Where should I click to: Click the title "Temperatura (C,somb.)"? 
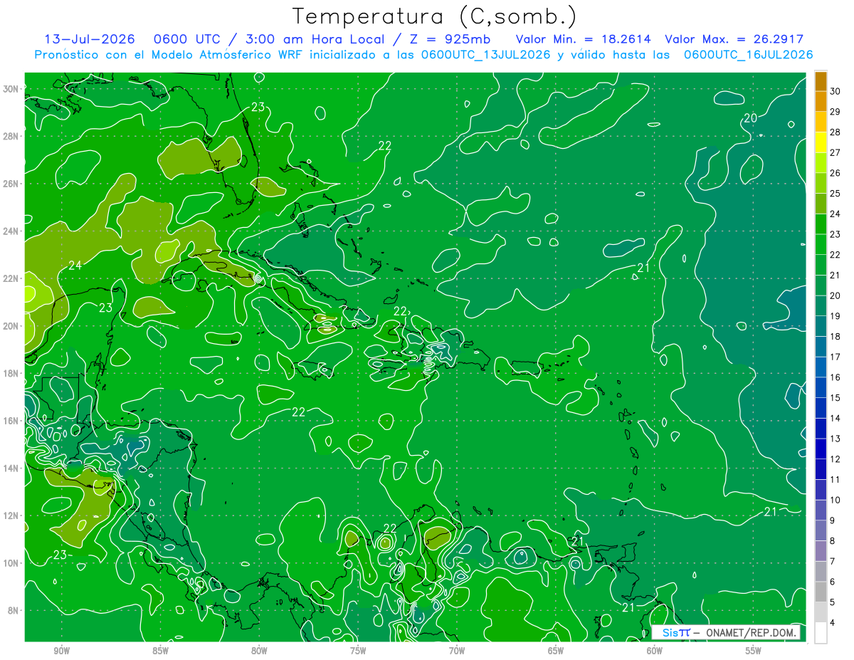[x=435, y=17]
